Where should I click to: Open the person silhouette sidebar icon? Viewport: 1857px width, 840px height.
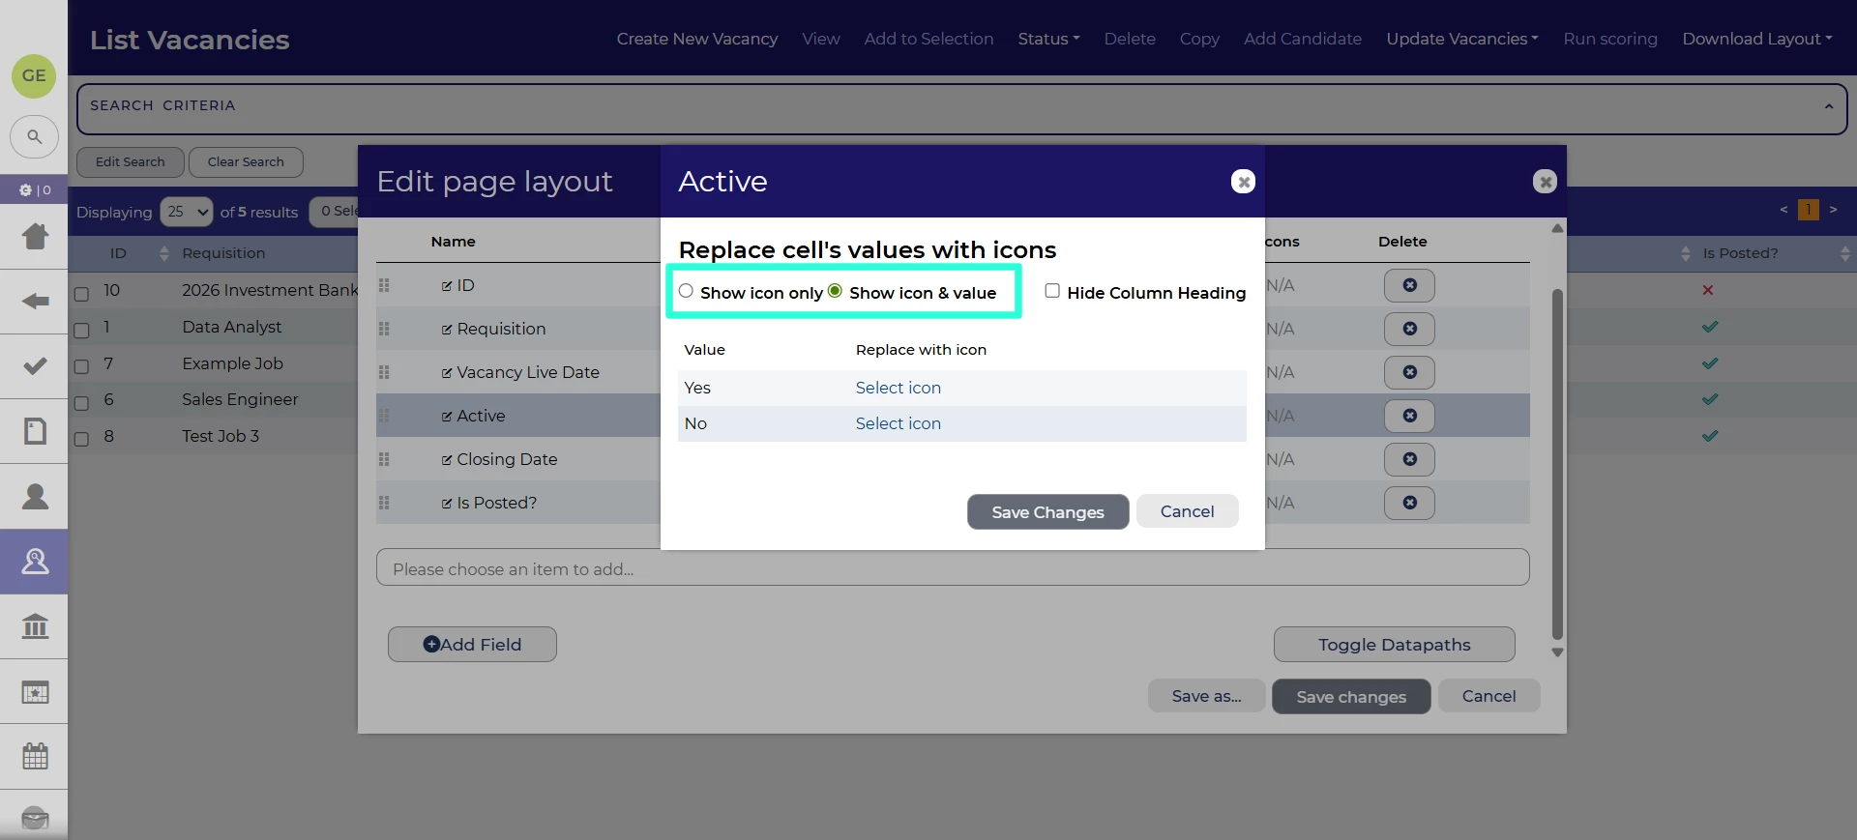pyautogui.click(x=35, y=496)
